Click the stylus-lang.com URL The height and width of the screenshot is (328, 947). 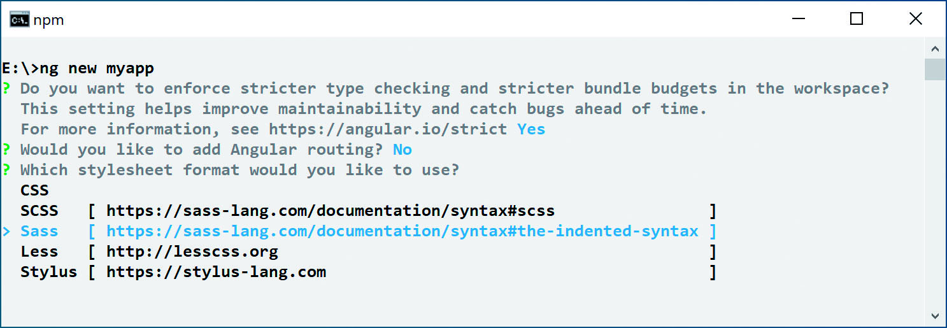pyautogui.click(x=216, y=272)
